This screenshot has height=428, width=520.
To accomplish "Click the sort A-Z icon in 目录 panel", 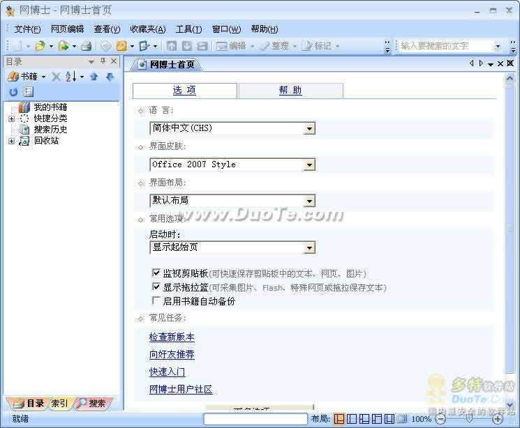I will click(70, 77).
